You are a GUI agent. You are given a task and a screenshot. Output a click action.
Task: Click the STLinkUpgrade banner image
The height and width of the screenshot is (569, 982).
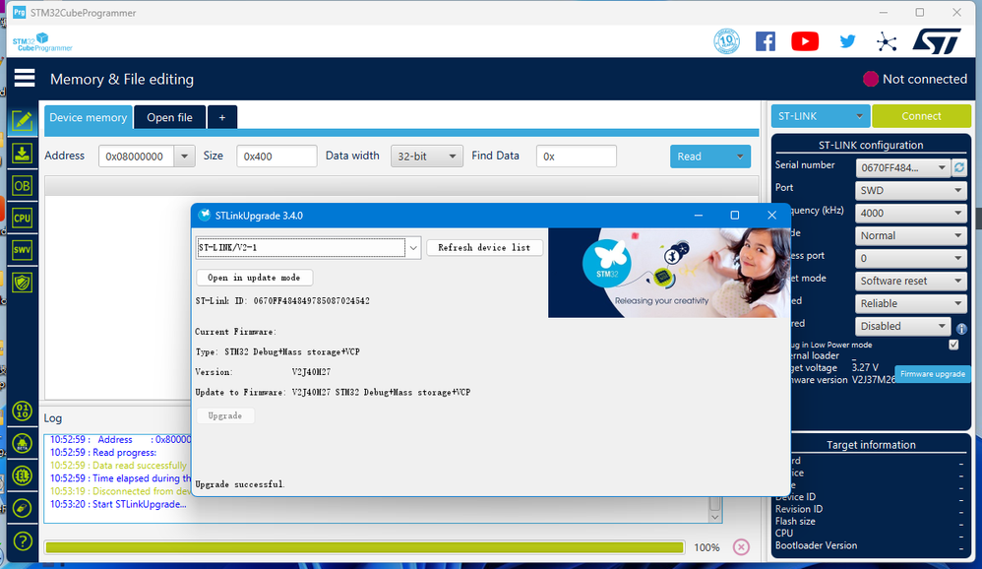tap(667, 273)
